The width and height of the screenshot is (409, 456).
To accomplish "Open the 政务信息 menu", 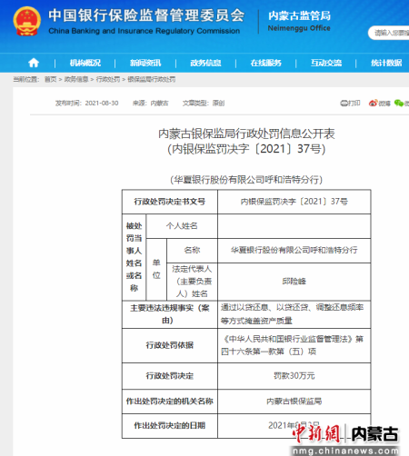I will (205, 63).
